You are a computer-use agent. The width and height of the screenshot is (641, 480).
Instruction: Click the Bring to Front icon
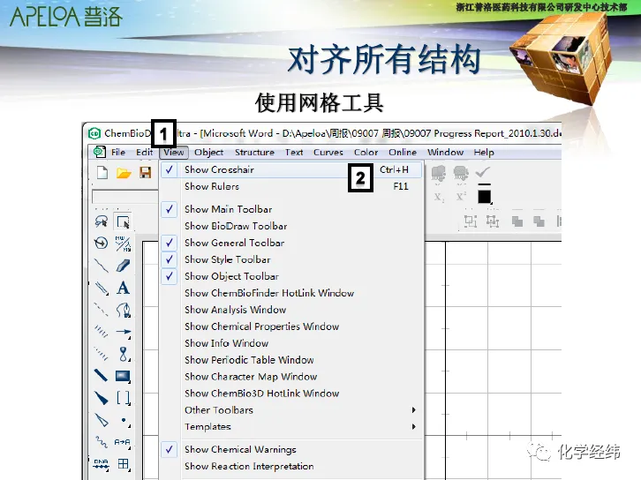pyautogui.click(x=517, y=221)
